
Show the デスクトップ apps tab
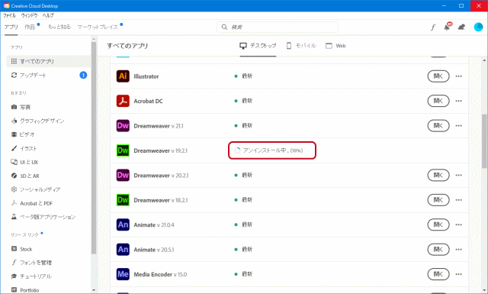[x=258, y=46]
